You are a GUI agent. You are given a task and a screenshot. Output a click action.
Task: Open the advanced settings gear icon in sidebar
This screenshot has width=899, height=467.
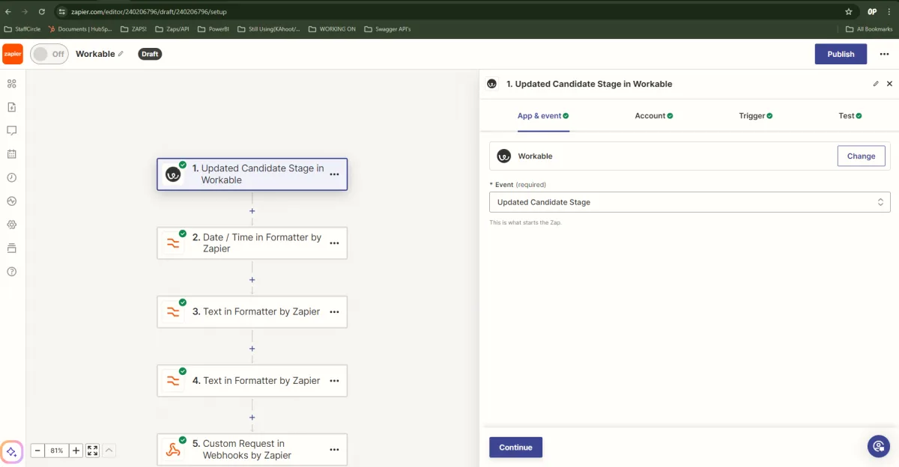[11, 225]
